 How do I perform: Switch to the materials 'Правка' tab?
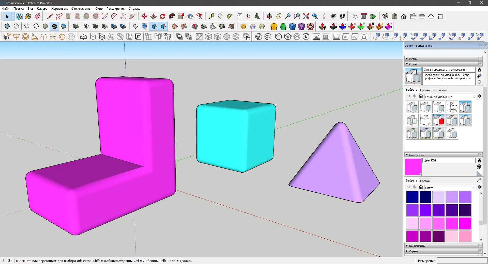point(425,181)
